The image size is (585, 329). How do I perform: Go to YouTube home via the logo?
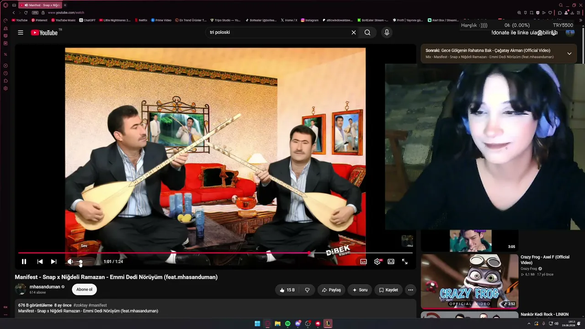[x=44, y=32]
